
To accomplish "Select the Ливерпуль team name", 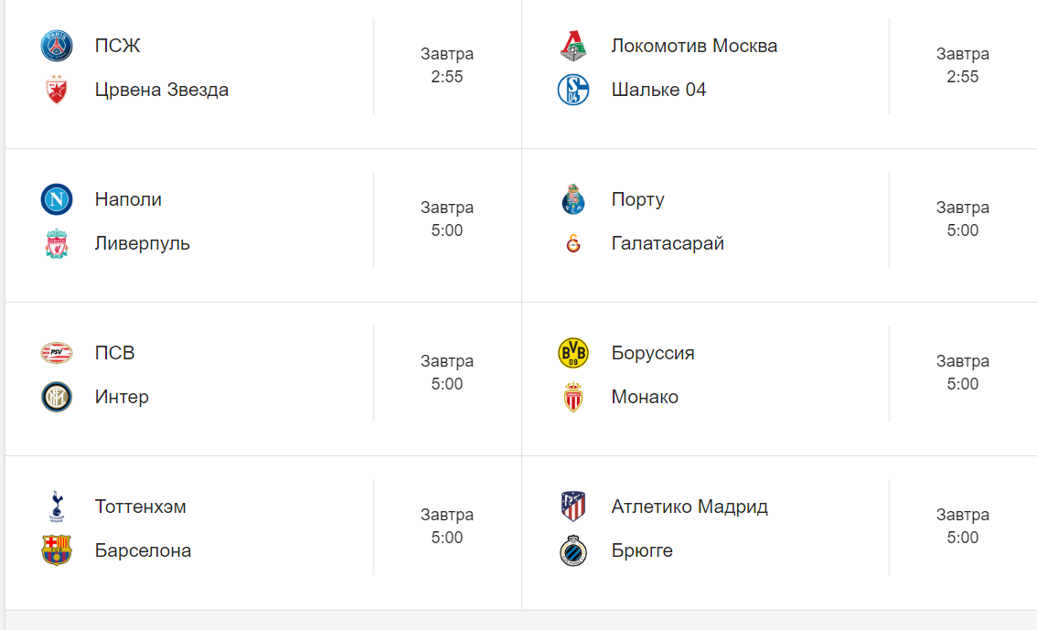I will 143,243.
